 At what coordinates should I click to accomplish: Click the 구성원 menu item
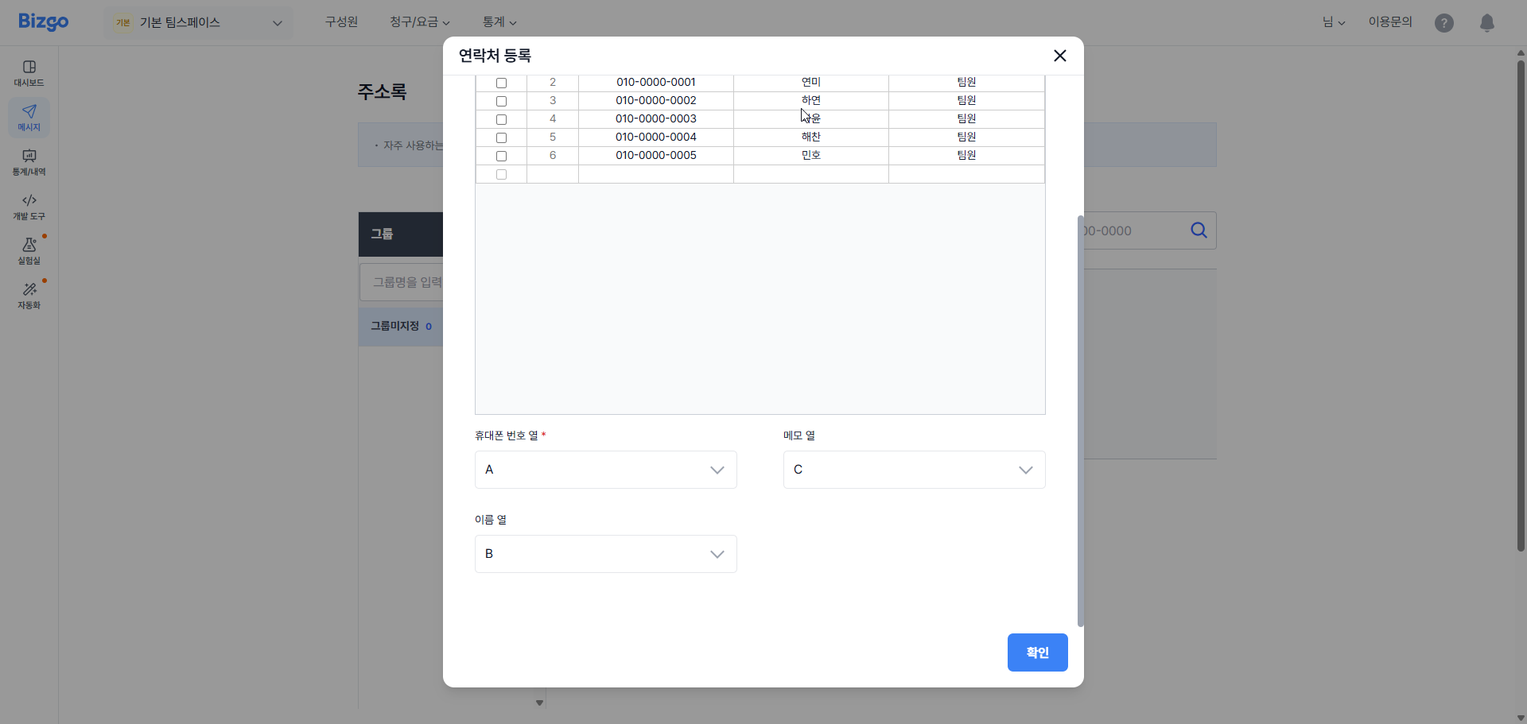point(341,22)
